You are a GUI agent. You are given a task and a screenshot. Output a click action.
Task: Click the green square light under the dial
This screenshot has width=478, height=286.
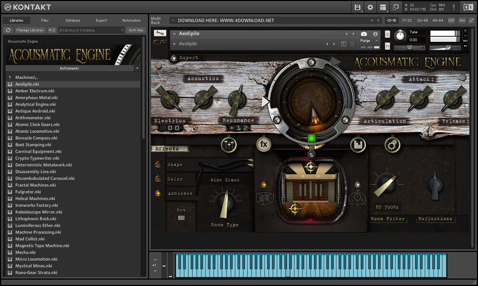click(x=311, y=138)
